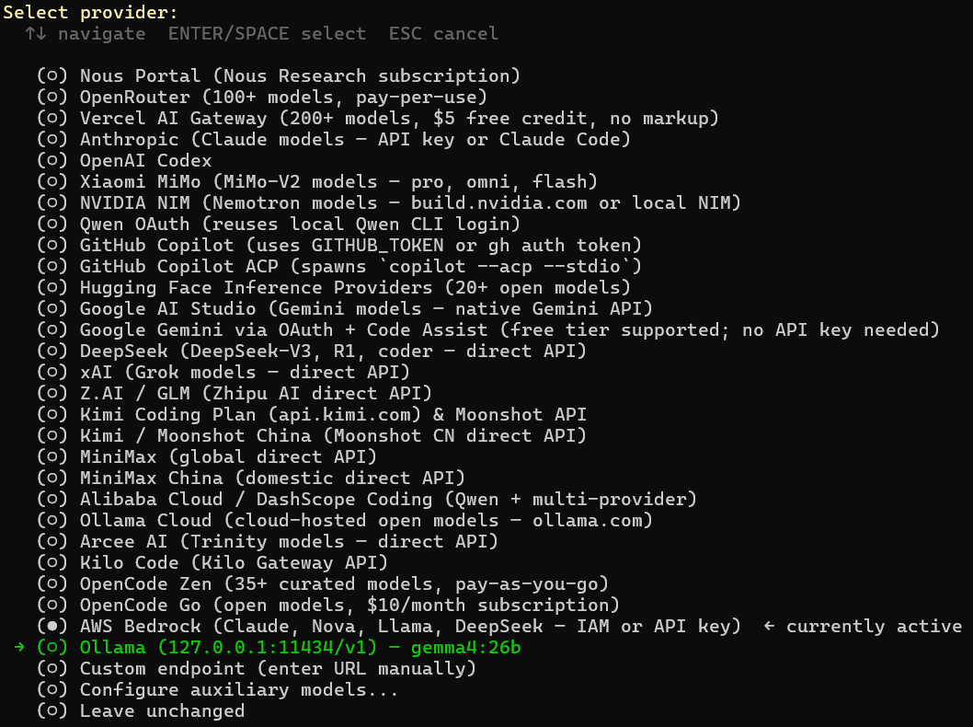This screenshot has width=973, height=727.
Task: Click the Qwen OAuth option
Action: coord(52,225)
